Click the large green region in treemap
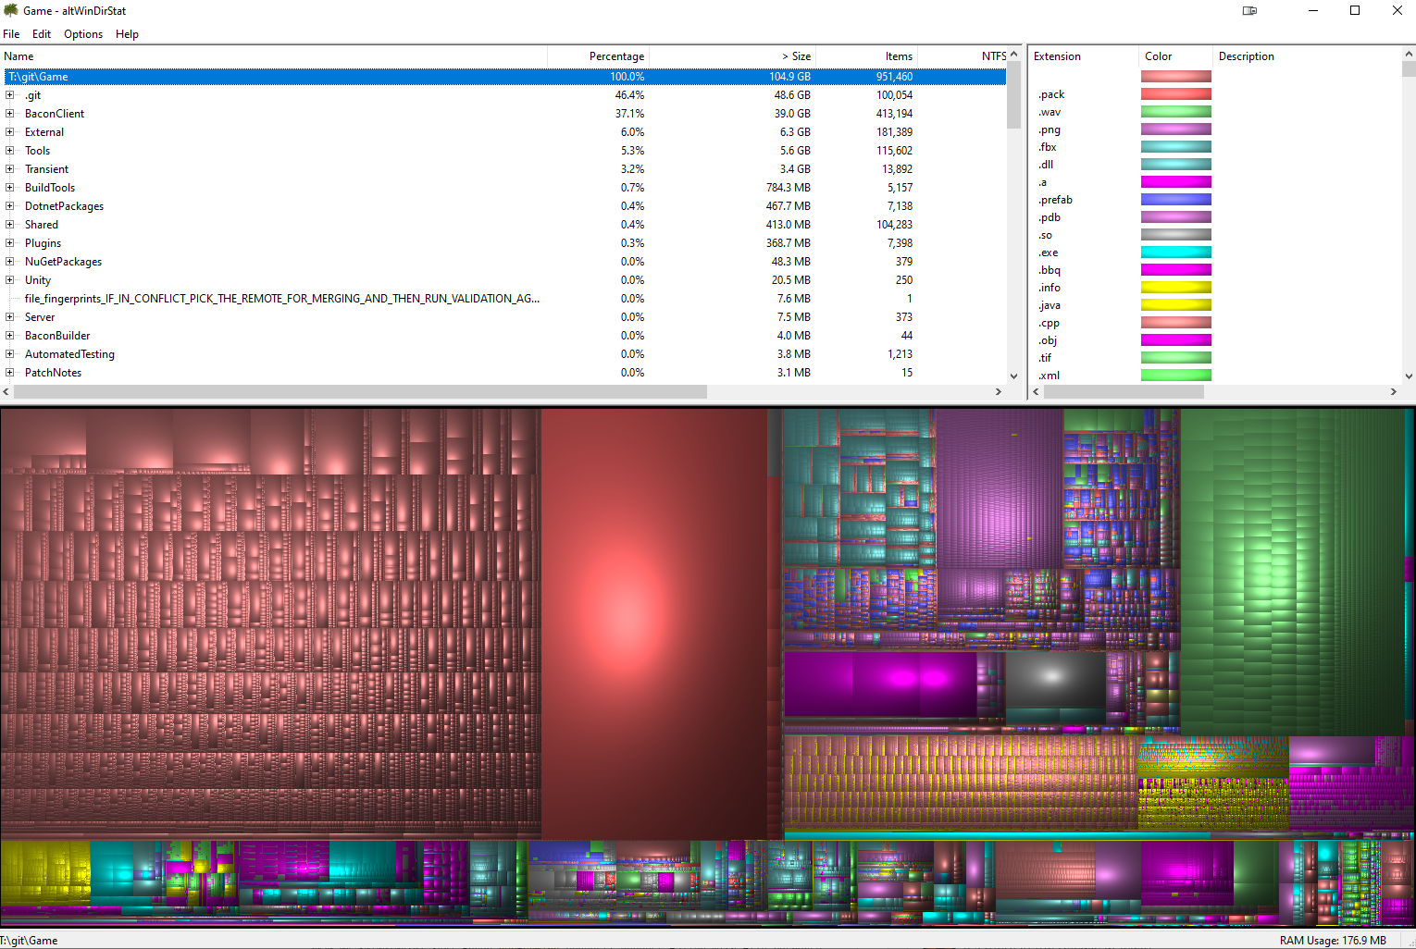The height and width of the screenshot is (949, 1416). point(1291,573)
